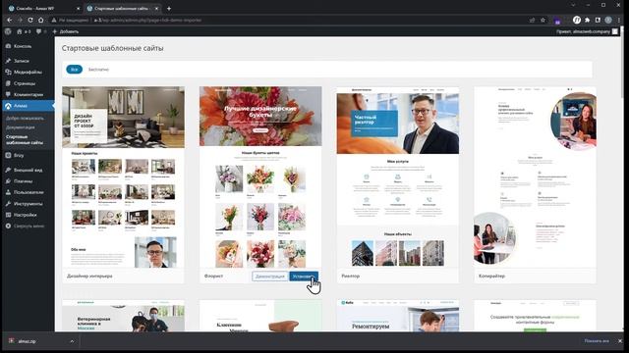The height and width of the screenshot is (353, 629).
Task: Select the 'Стартовые шаблонные сайты' browser tab
Action: 122,8
